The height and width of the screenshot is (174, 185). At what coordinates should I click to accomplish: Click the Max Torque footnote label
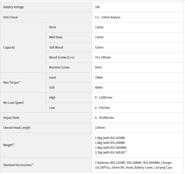[12, 83]
